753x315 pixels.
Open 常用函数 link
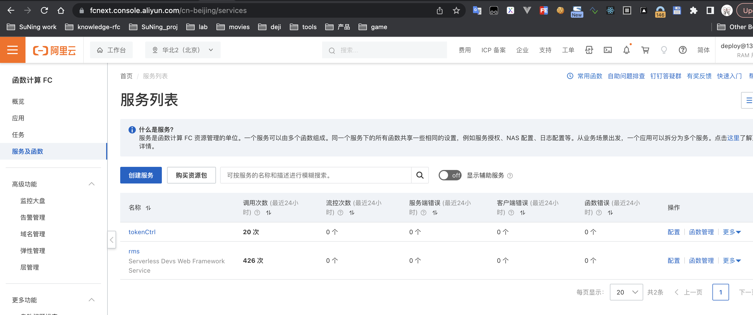point(590,76)
